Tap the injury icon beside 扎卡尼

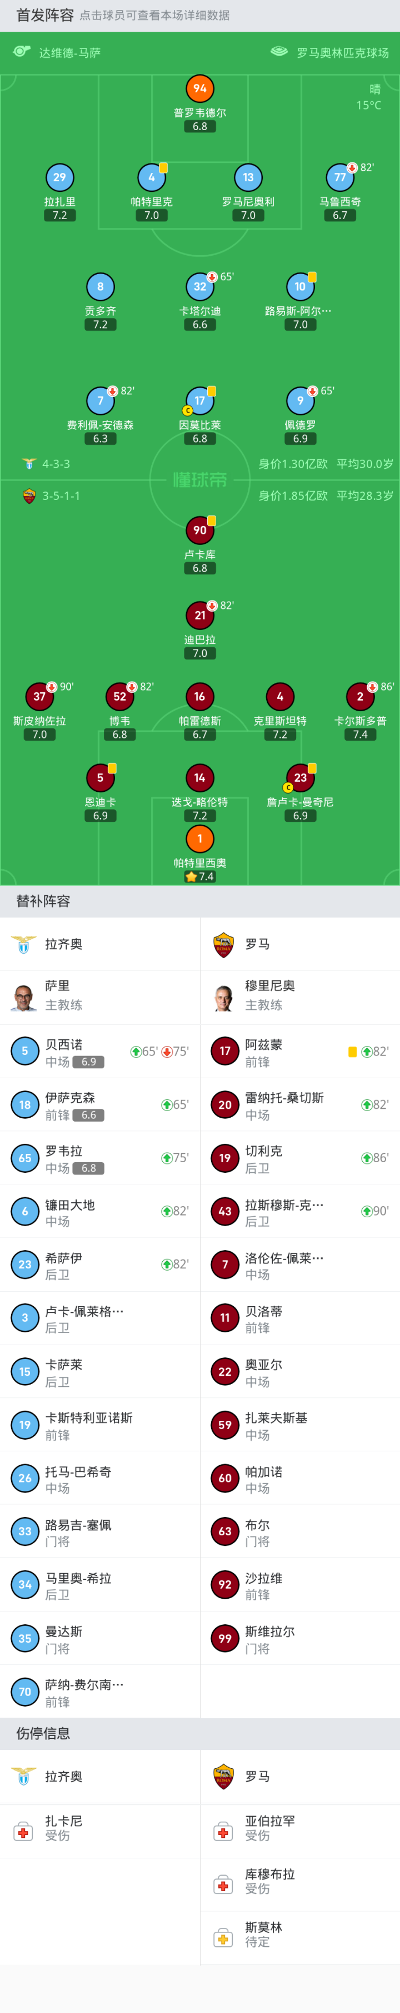(24, 1831)
